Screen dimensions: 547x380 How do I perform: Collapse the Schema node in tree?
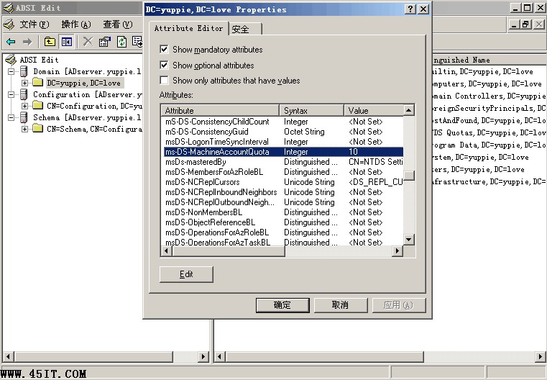[x=12, y=117]
